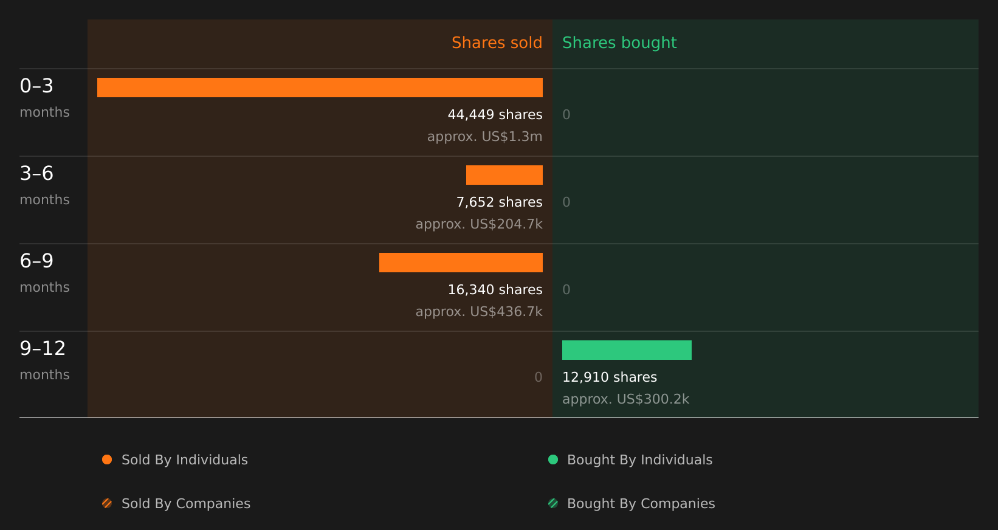Click the Shares bought column header
Screen dimensions: 998x530
coord(619,43)
